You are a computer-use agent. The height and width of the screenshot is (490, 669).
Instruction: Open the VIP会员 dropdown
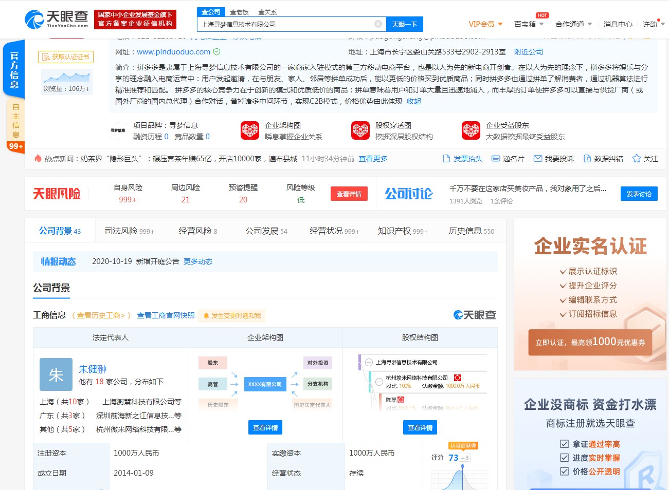click(x=485, y=24)
